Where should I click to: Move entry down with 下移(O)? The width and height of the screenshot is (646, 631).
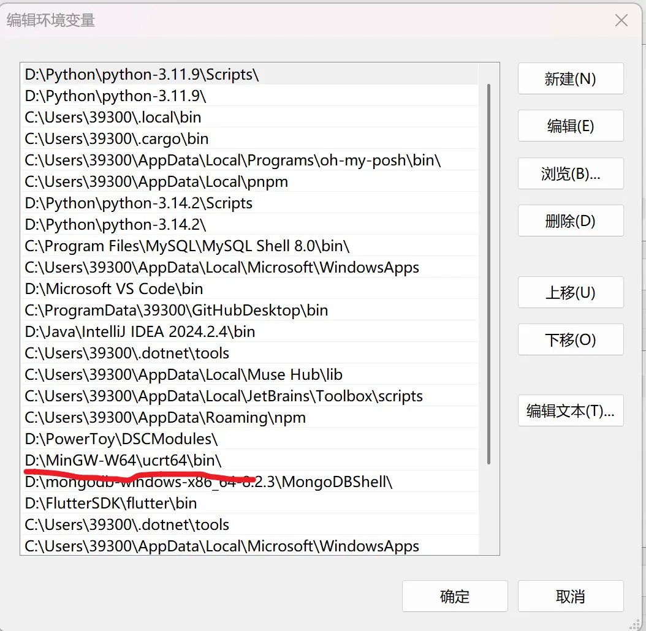click(571, 339)
